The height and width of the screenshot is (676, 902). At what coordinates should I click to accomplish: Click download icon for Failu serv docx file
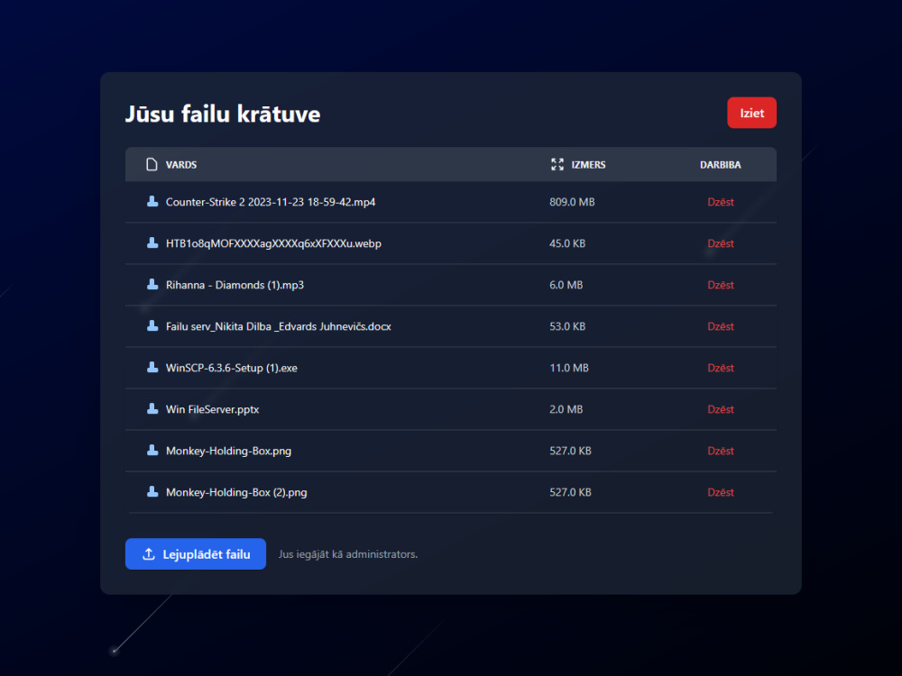pyautogui.click(x=152, y=325)
